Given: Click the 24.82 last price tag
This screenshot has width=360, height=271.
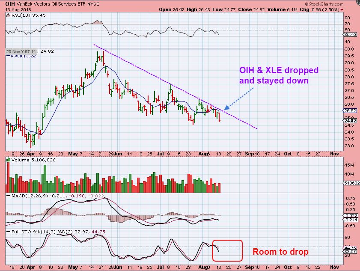Looking at the screenshot, I should [350, 121].
